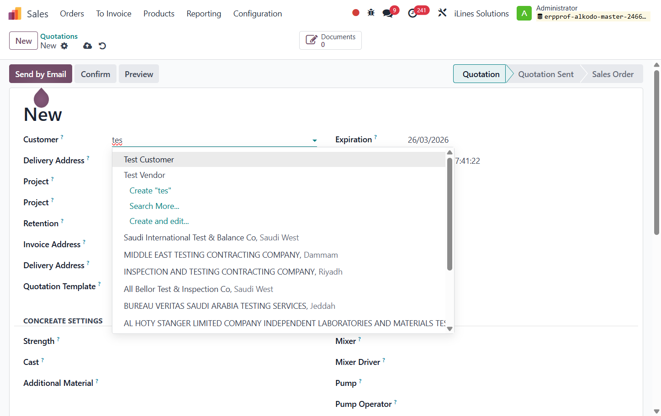
Task: Discard changes with the undo icon
Action: (102, 46)
